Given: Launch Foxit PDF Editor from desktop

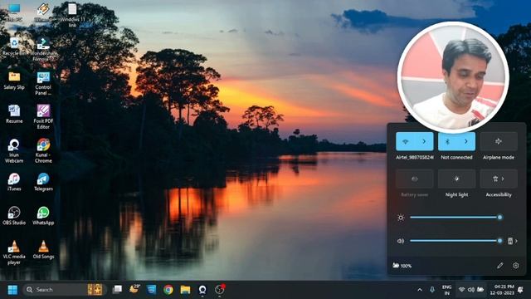Looking at the screenshot, I should 43,117.
